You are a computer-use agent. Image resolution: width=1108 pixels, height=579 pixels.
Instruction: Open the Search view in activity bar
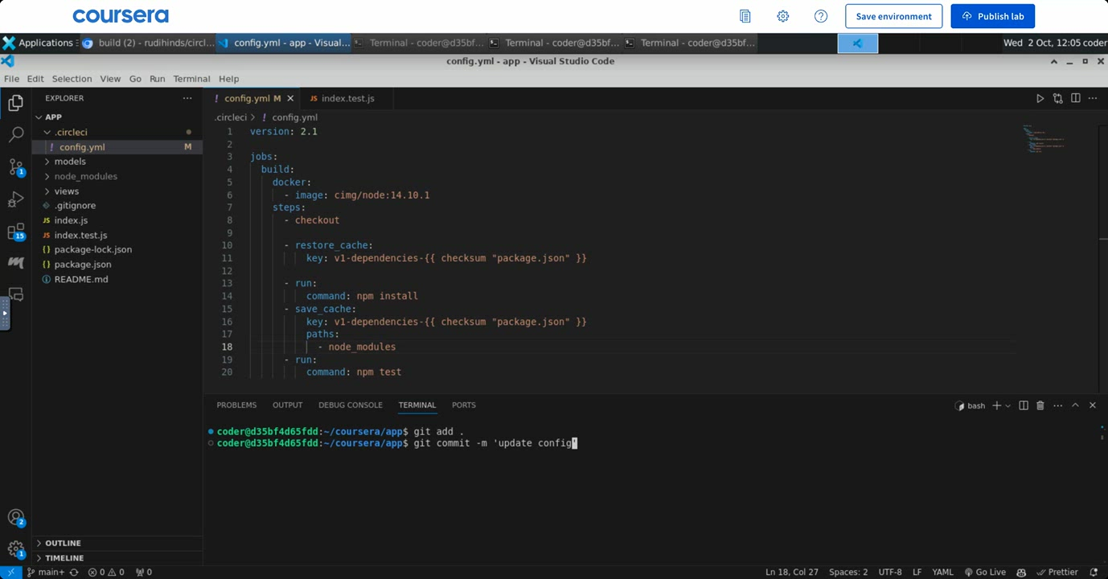click(x=15, y=135)
